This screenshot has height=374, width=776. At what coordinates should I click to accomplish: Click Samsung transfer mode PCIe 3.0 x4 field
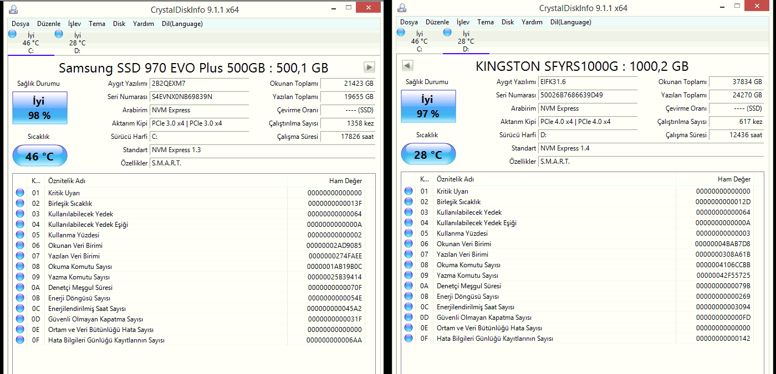pos(200,123)
